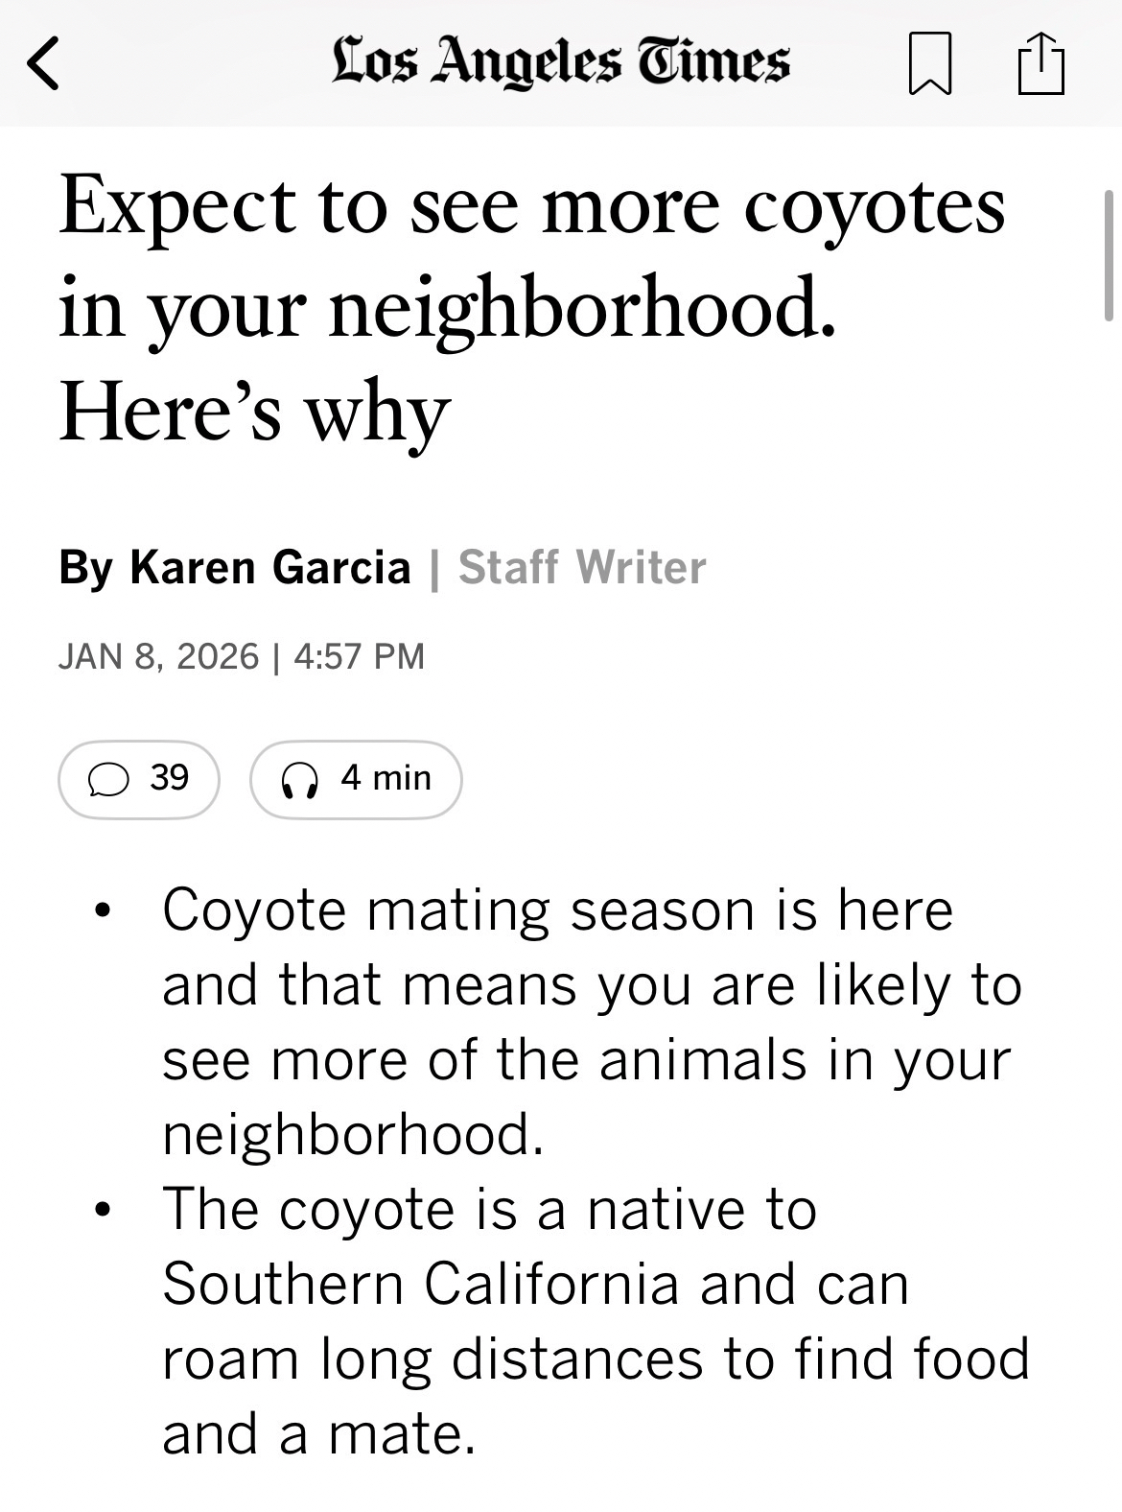Tap the headline 'Expect to see more coyotes'
Image resolution: width=1122 pixels, height=1512 pixels.
point(532,206)
